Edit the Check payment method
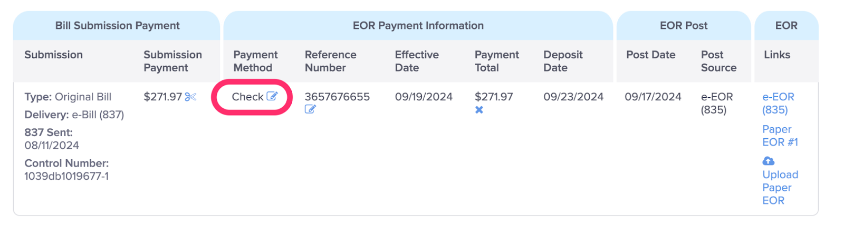Viewport: 844px width, 226px height. click(272, 96)
